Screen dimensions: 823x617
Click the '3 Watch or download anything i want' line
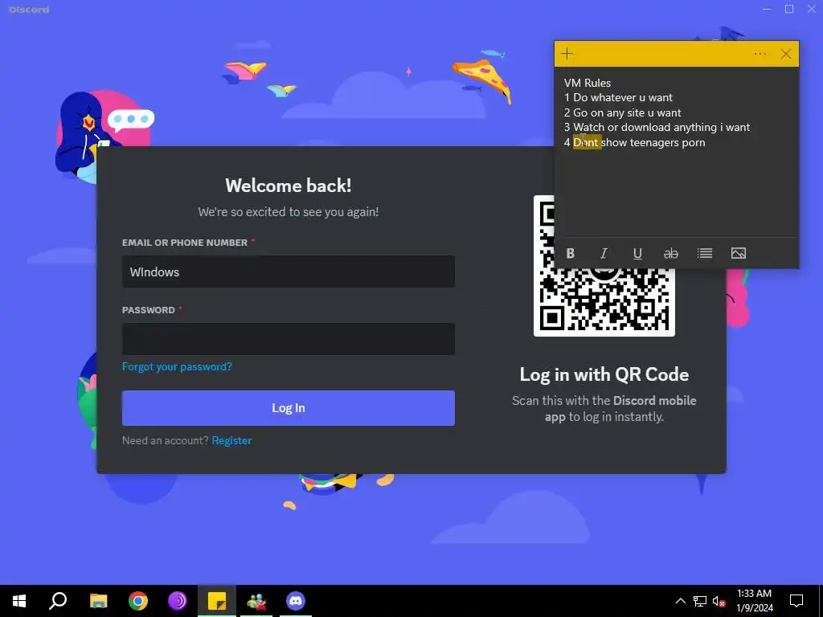[657, 128]
